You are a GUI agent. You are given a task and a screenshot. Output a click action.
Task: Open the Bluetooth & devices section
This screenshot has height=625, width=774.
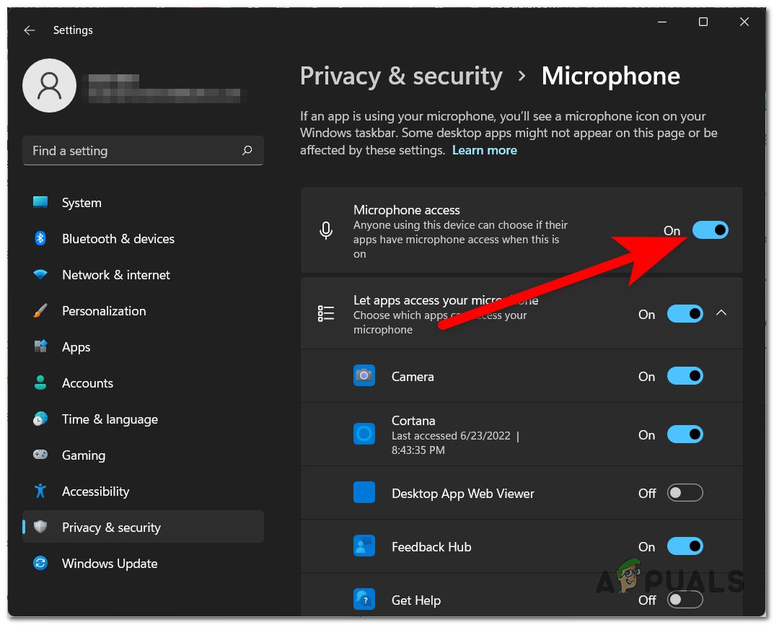click(x=118, y=239)
